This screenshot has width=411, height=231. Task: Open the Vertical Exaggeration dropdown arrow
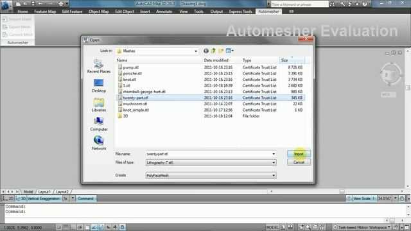click(73, 198)
